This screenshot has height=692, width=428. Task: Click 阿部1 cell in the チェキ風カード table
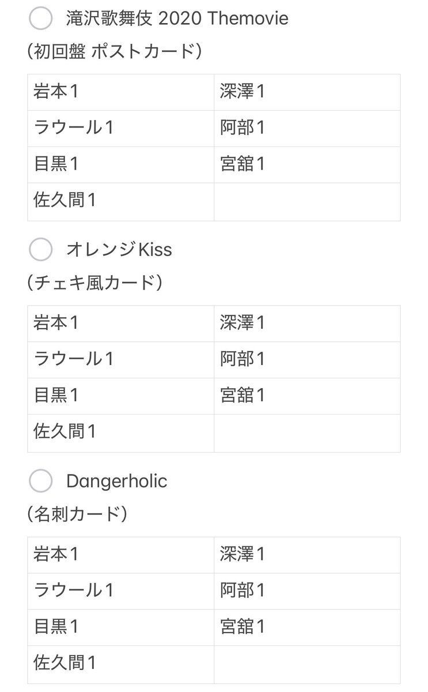coord(307,360)
